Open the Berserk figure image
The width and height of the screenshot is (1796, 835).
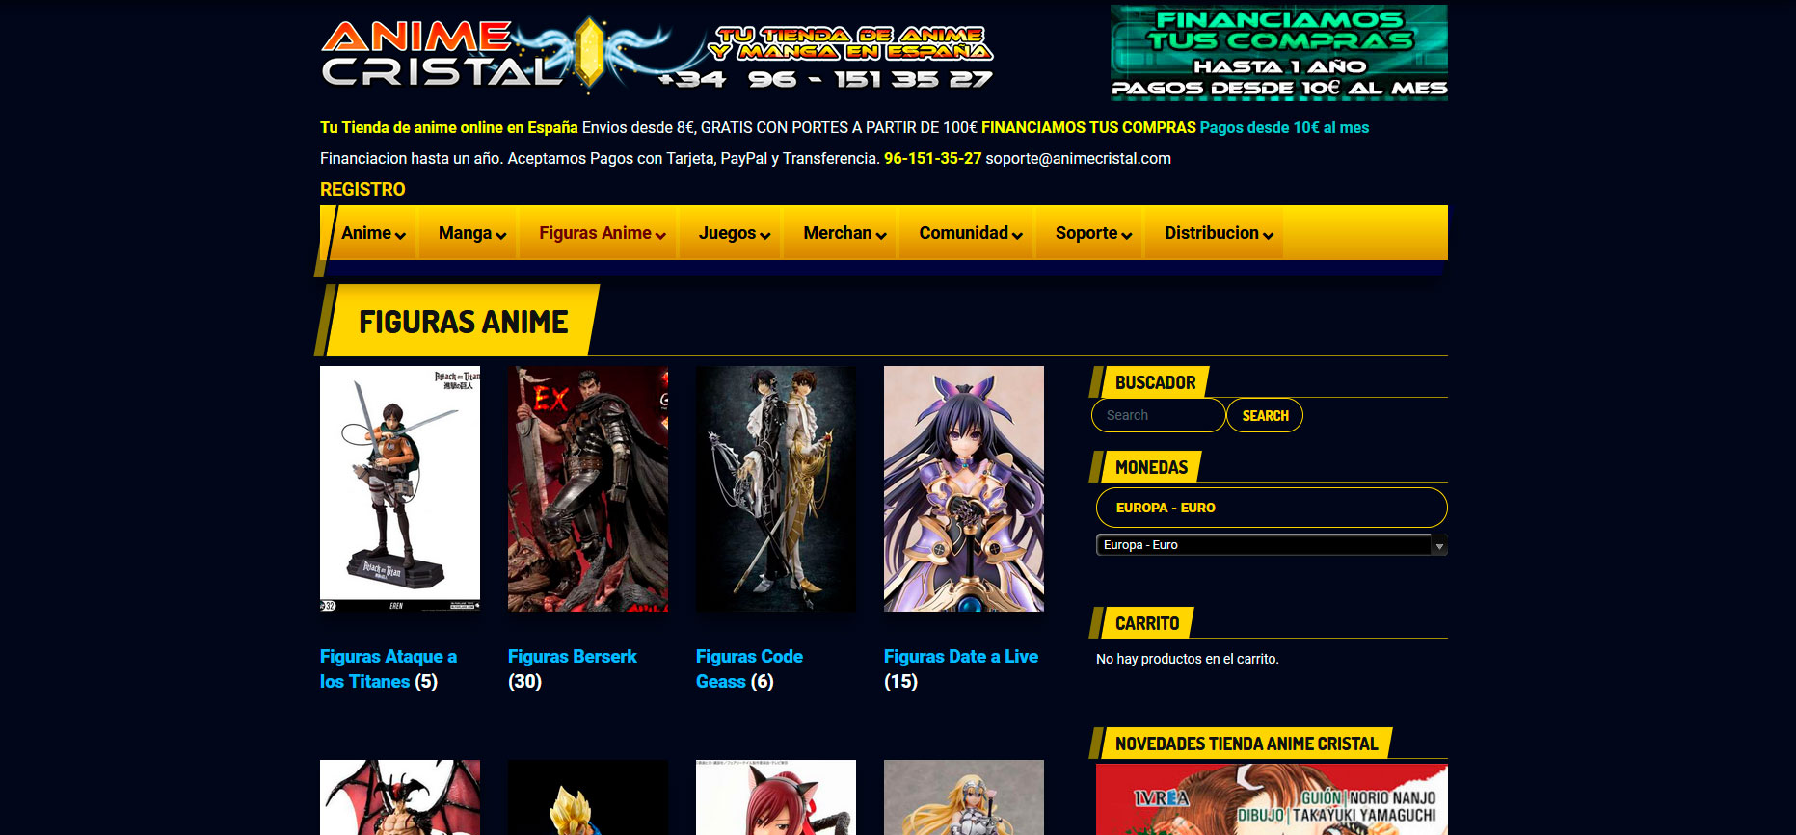pos(588,488)
